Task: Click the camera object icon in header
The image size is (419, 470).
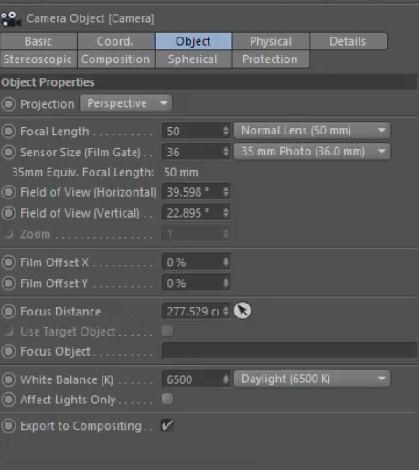Action: click(x=11, y=19)
